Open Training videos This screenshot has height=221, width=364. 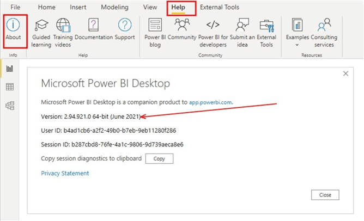(x=63, y=33)
